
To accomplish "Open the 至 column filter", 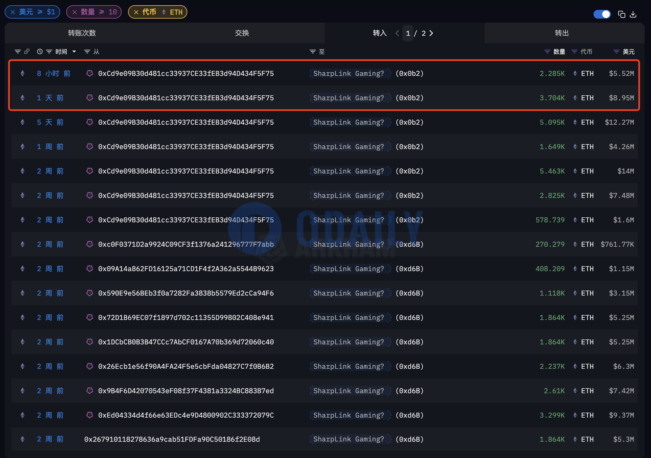I will tap(313, 51).
